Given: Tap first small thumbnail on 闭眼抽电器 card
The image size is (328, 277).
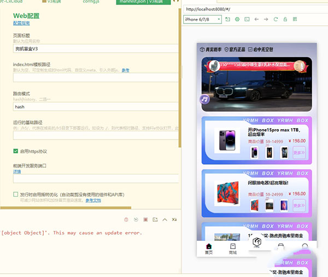Looking at the screenshot, I should click(254, 205).
